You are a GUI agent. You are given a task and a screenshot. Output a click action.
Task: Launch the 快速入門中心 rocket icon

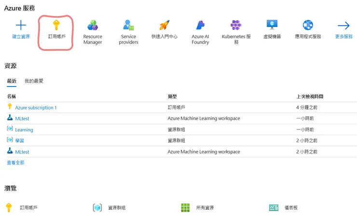[x=165, y=25]
